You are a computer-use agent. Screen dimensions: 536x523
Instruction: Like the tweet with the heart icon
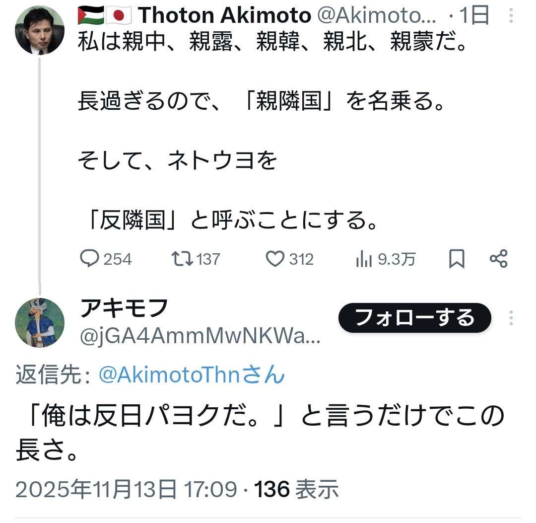tap(274, 259)
